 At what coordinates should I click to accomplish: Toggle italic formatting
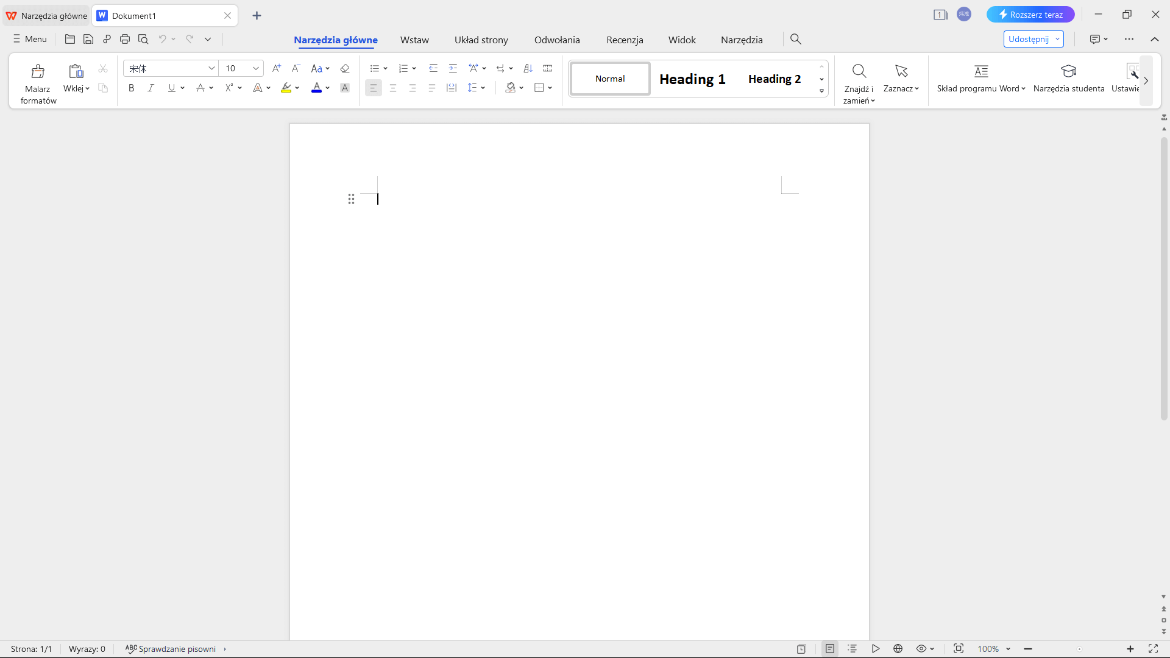click(151, 88)
